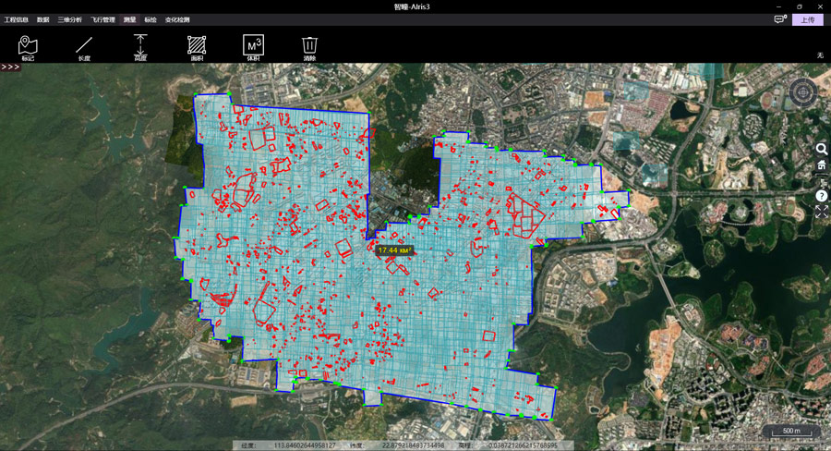831x451 pixels.
Task: Activate the 高度 height measurement tool
Action: point(140,46)
